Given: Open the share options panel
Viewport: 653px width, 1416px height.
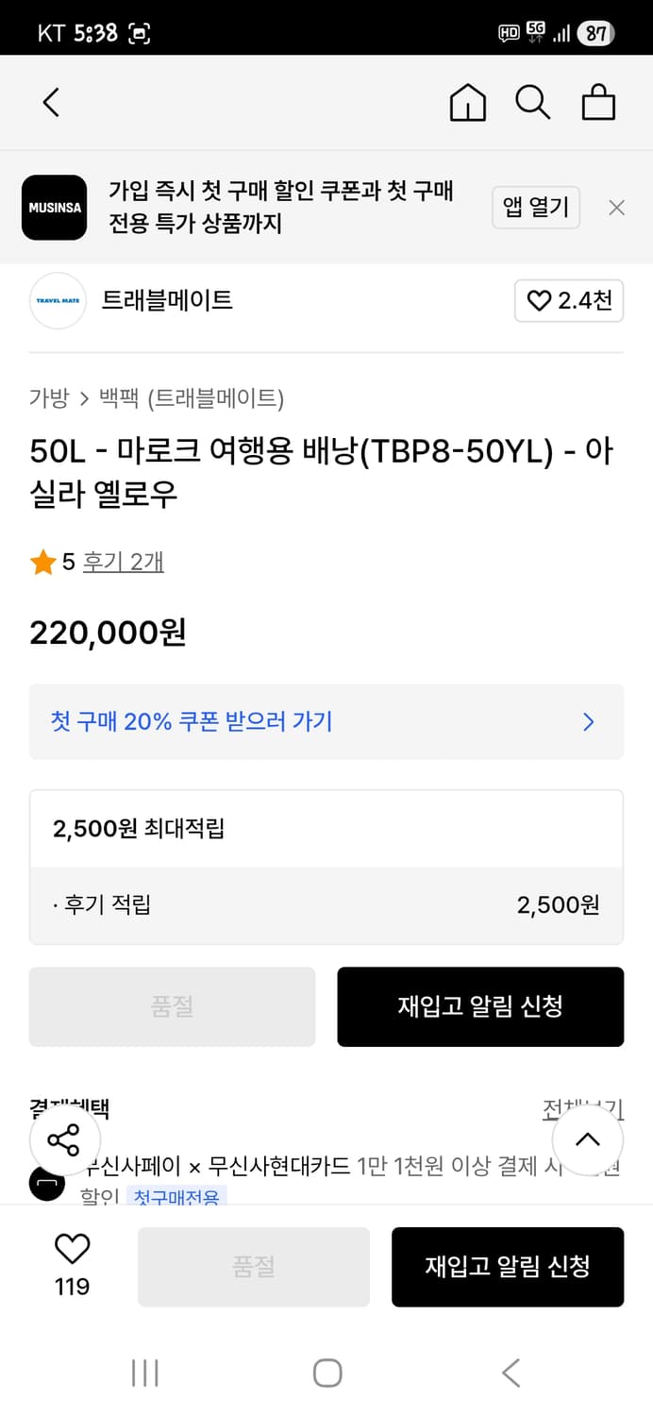Looking at the screenshot, I should 65,1140.
